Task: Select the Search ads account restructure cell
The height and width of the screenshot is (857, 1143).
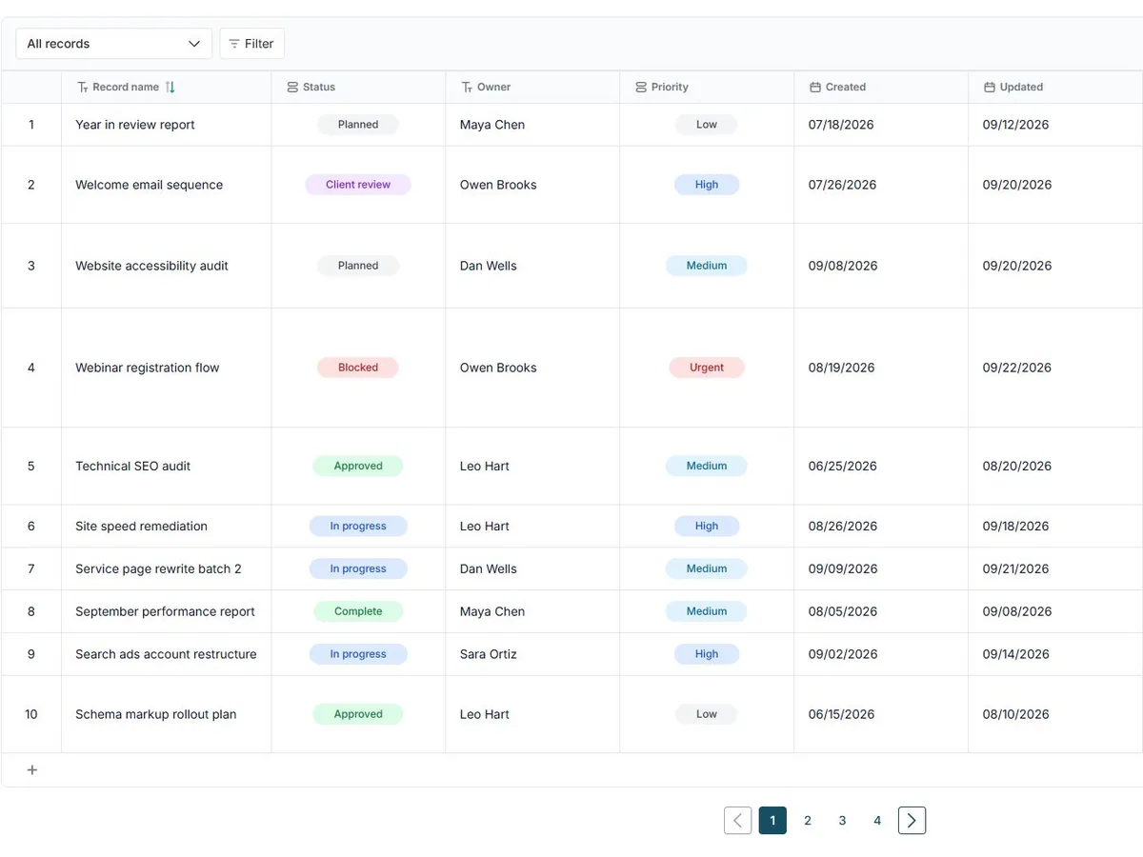Action: click(167, 654)
